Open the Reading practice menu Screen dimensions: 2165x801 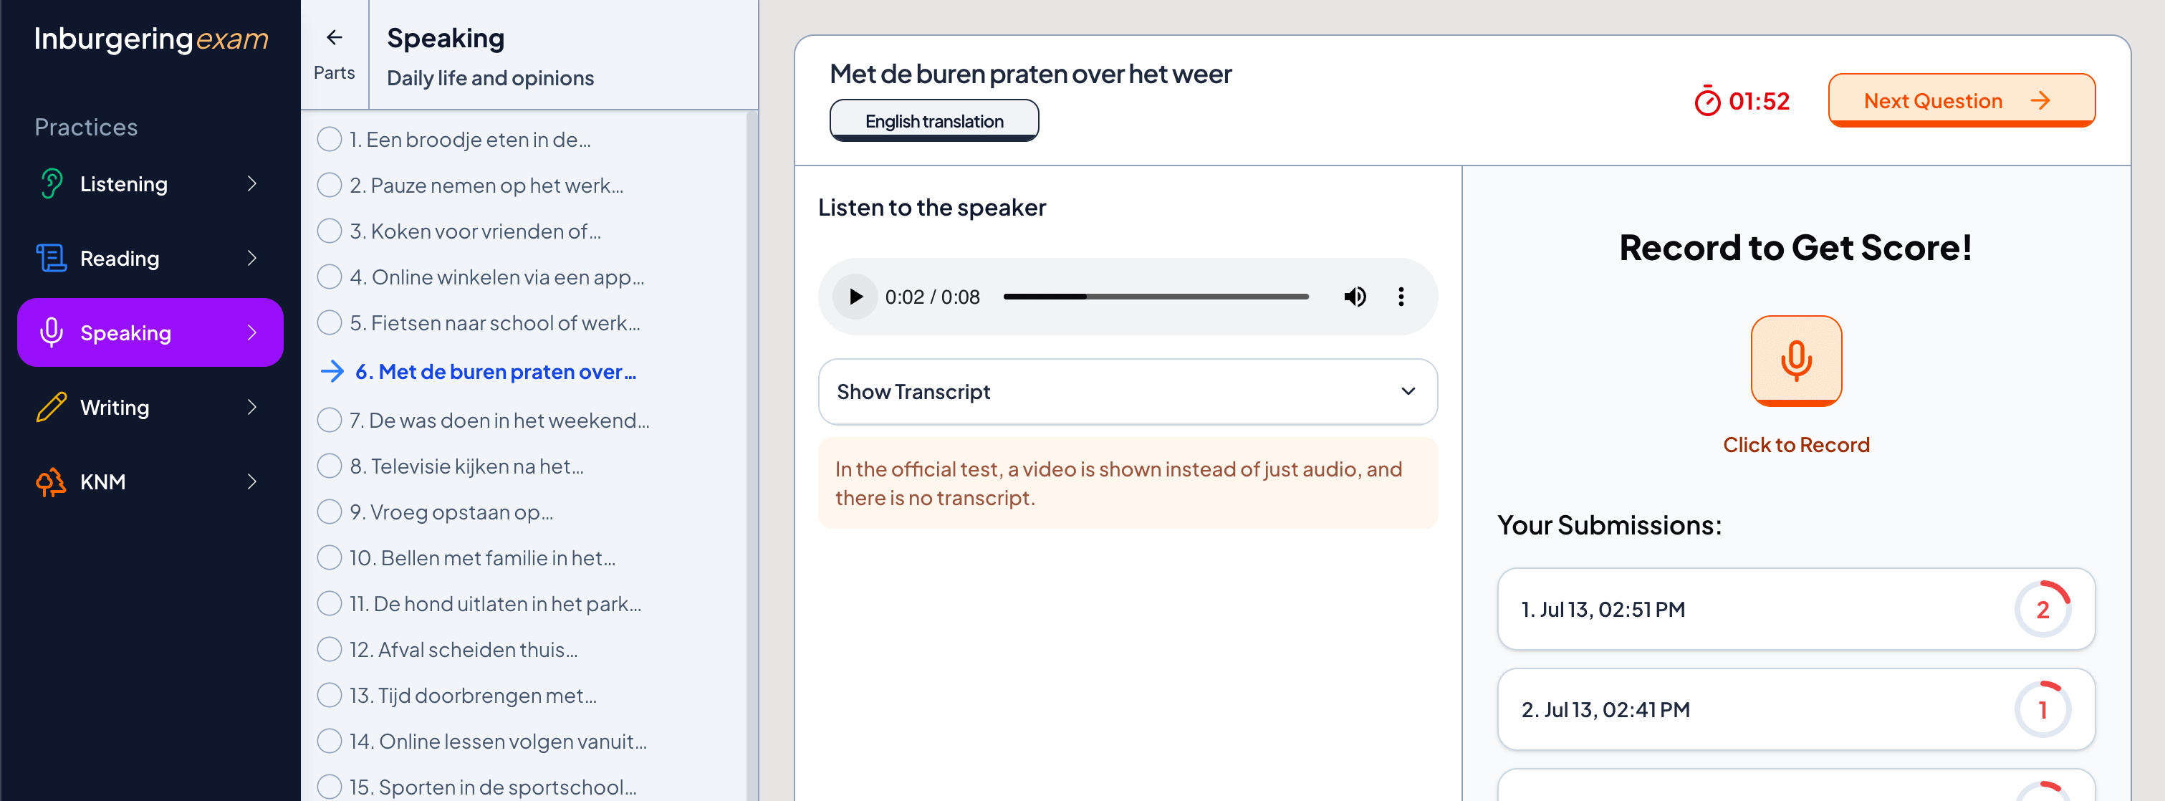150,258
